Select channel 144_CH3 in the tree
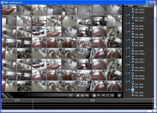This screenshot has height=113, width=157. (139, 93)
